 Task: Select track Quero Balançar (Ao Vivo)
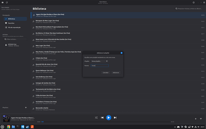click(118, 71)
